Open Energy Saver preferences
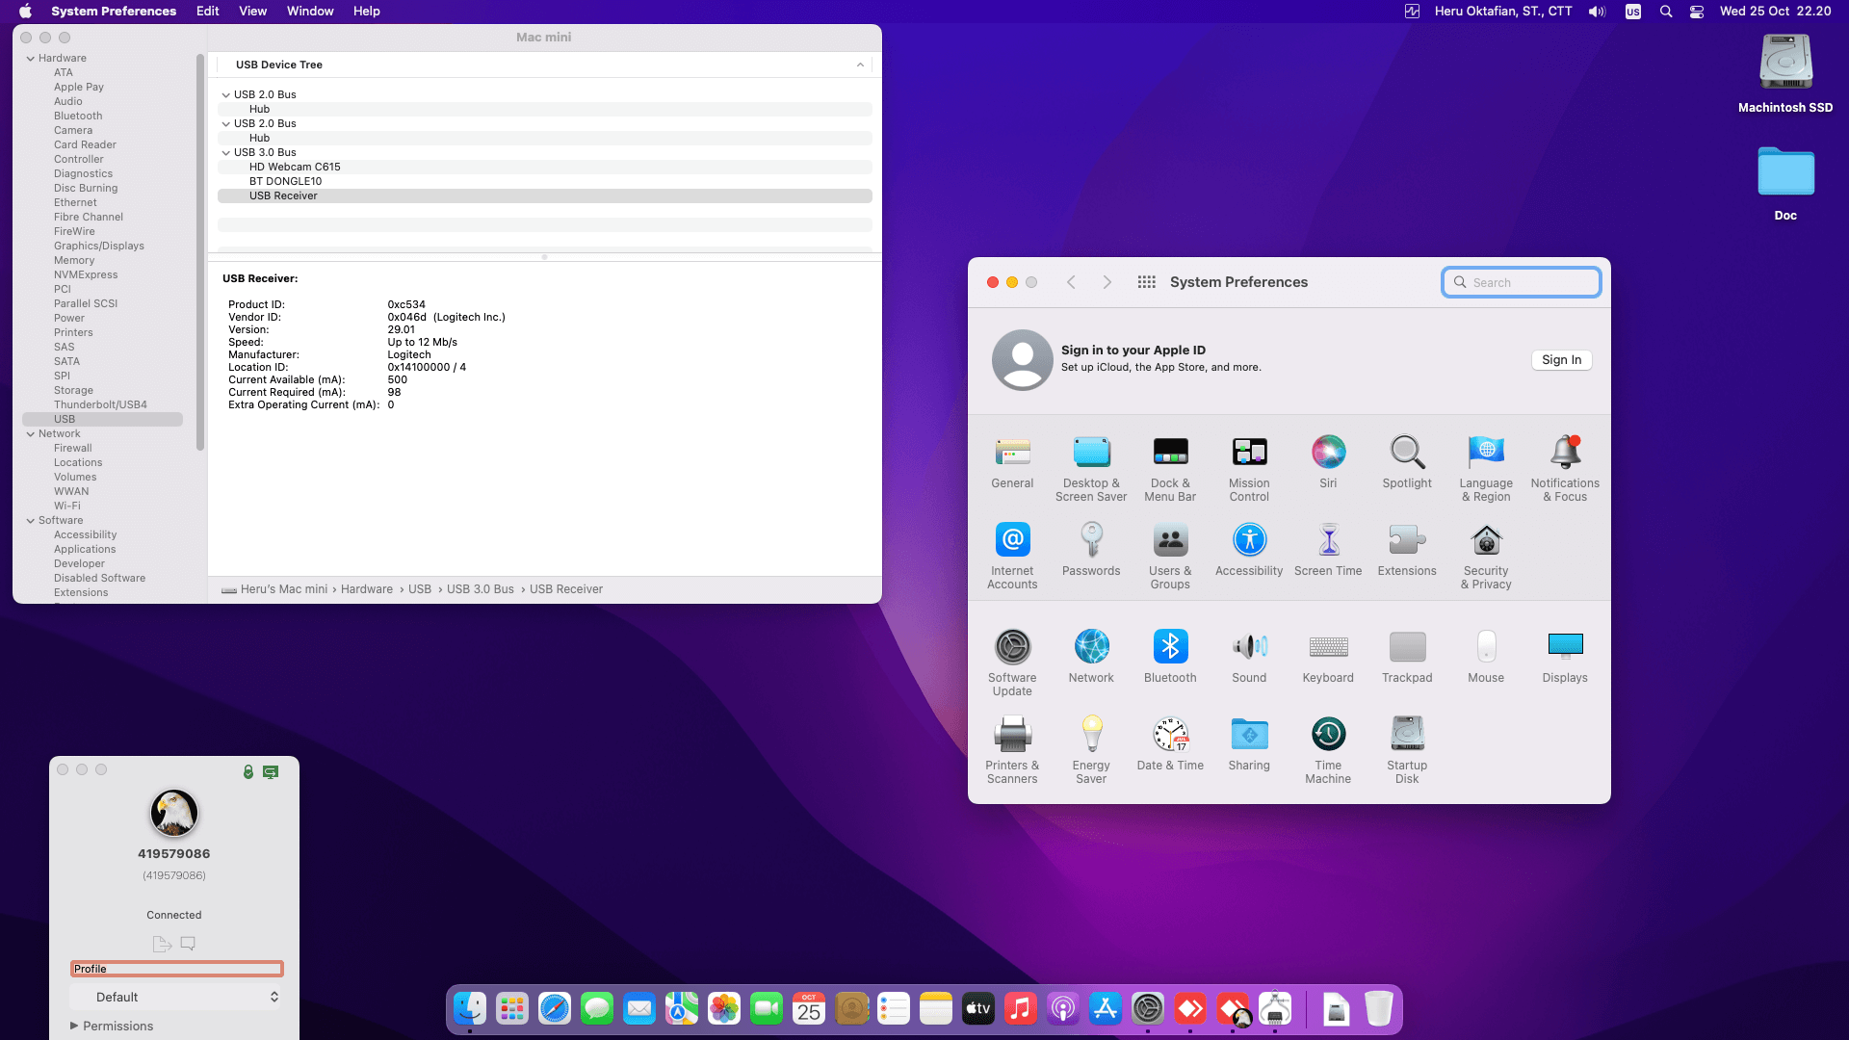Image resolution: width=1849 pixels, height=1040 pixels. [x=1091, y=751]
